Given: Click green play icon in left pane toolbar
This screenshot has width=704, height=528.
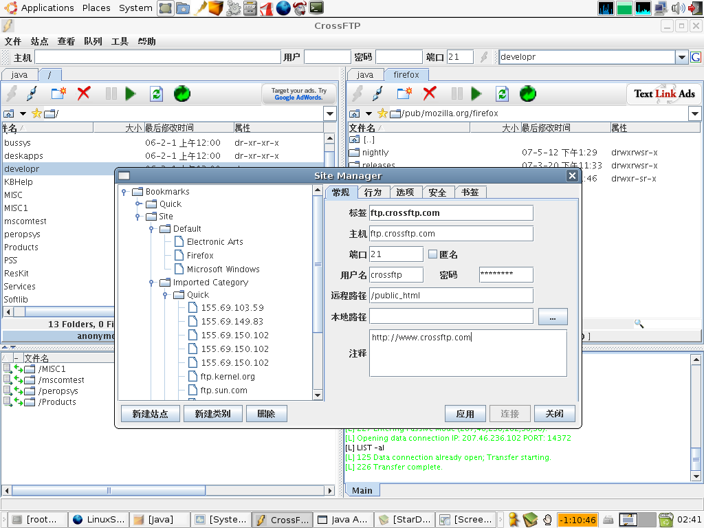Looking at the screenshot, I should point(131,93).
